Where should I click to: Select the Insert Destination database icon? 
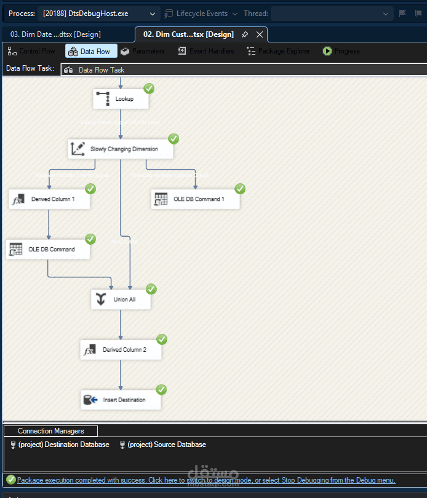[x=90, y=400]
